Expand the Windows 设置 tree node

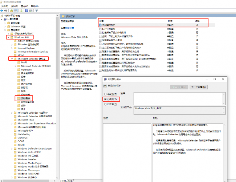[x=5, y=26]
